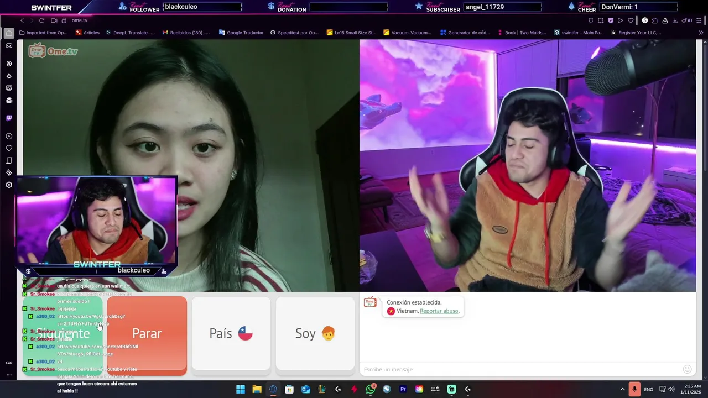The height and width of the screenshot is (398, 708).
Task: Open the player icon in Opera sidebar
Action: (x=9, y=136)
